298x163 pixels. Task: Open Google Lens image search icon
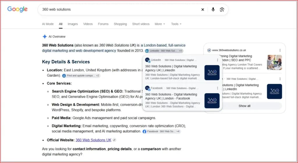222,10
